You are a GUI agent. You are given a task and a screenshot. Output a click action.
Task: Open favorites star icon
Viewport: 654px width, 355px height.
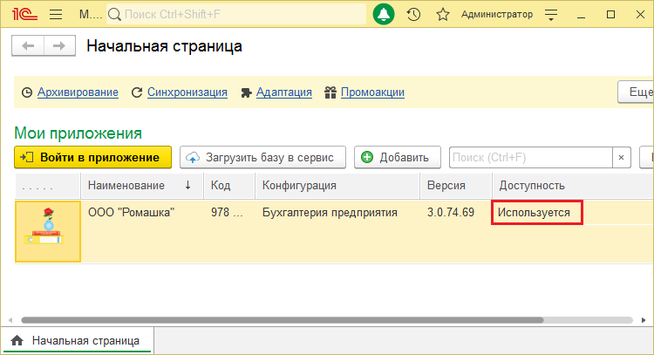pos(442,15)
